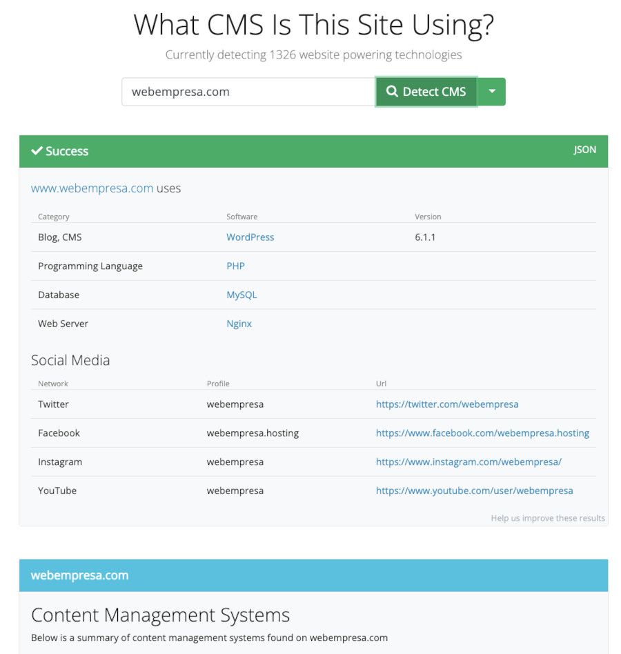Open the Twitter URL for webempresa
The height and width of the screenshot is (654, 621).
pyautogui.click(x=447, y=404)
